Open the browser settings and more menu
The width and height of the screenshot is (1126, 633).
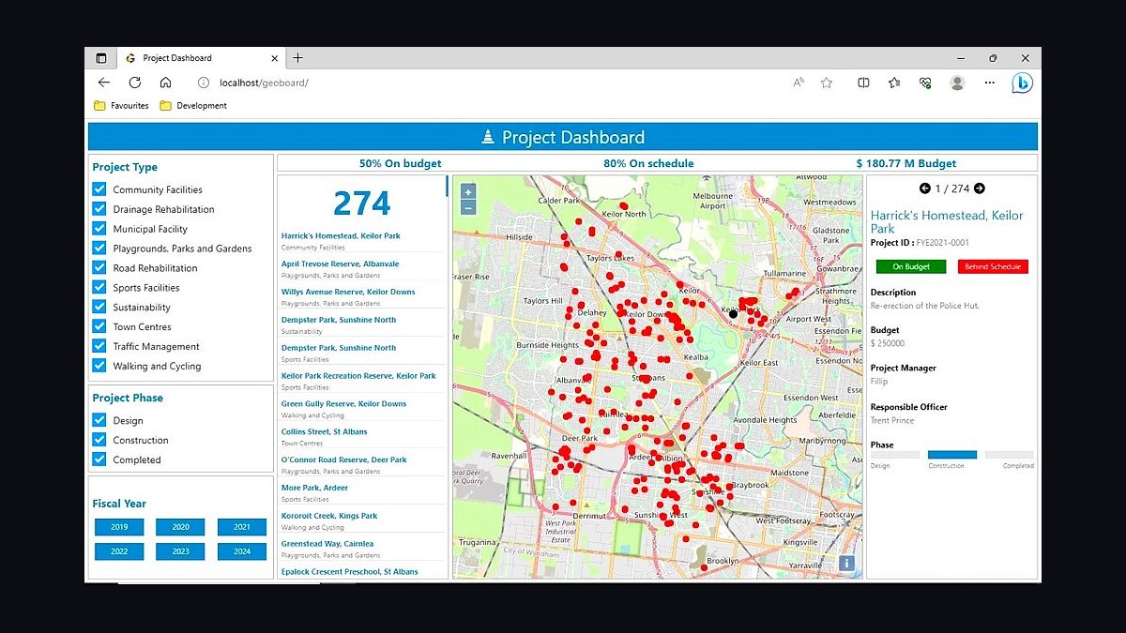[989, 83]
